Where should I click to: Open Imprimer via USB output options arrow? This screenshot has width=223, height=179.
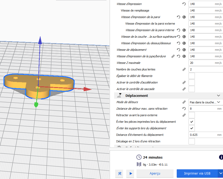pos(221,173)
